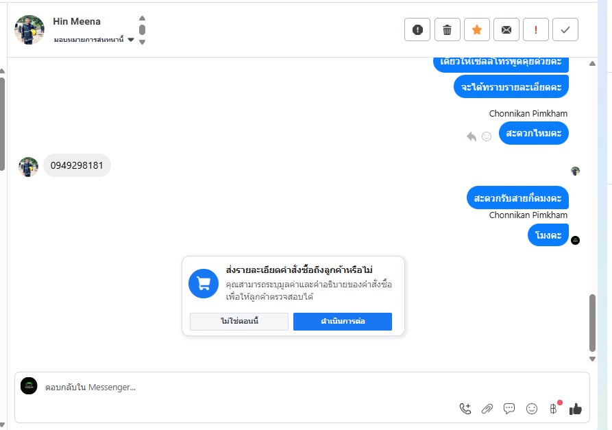The image size is (612, 430).
Task: Send a thumbs up like
Action: coord(576,409)
